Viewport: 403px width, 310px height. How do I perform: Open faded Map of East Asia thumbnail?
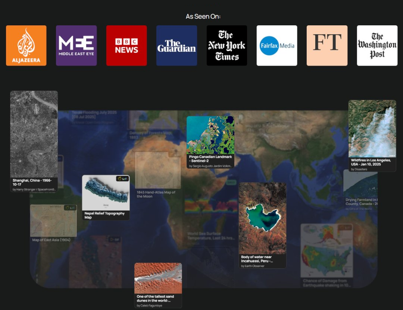[53, 221]
